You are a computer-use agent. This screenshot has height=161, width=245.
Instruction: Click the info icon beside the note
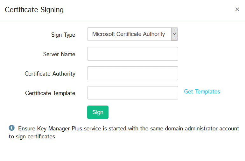12,128
